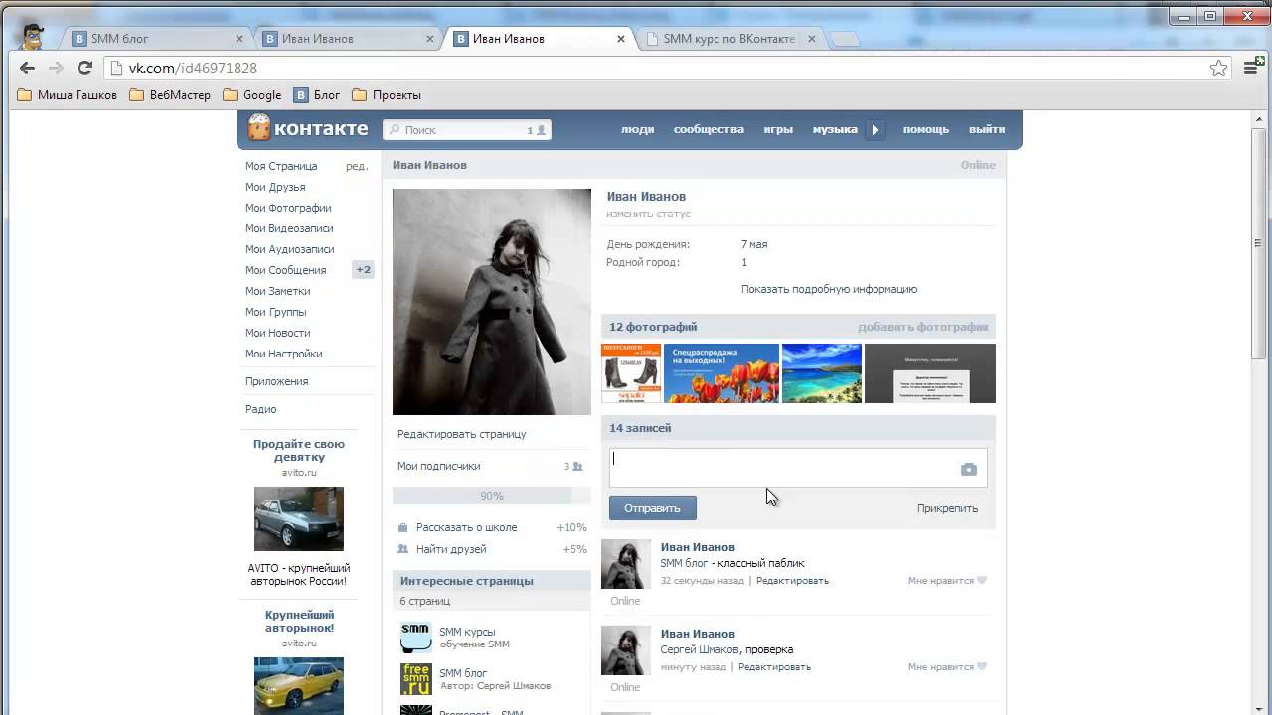Click ред. next to Моя Страница
This screenshot has width=1272, height=715.
tap(357, 166)
